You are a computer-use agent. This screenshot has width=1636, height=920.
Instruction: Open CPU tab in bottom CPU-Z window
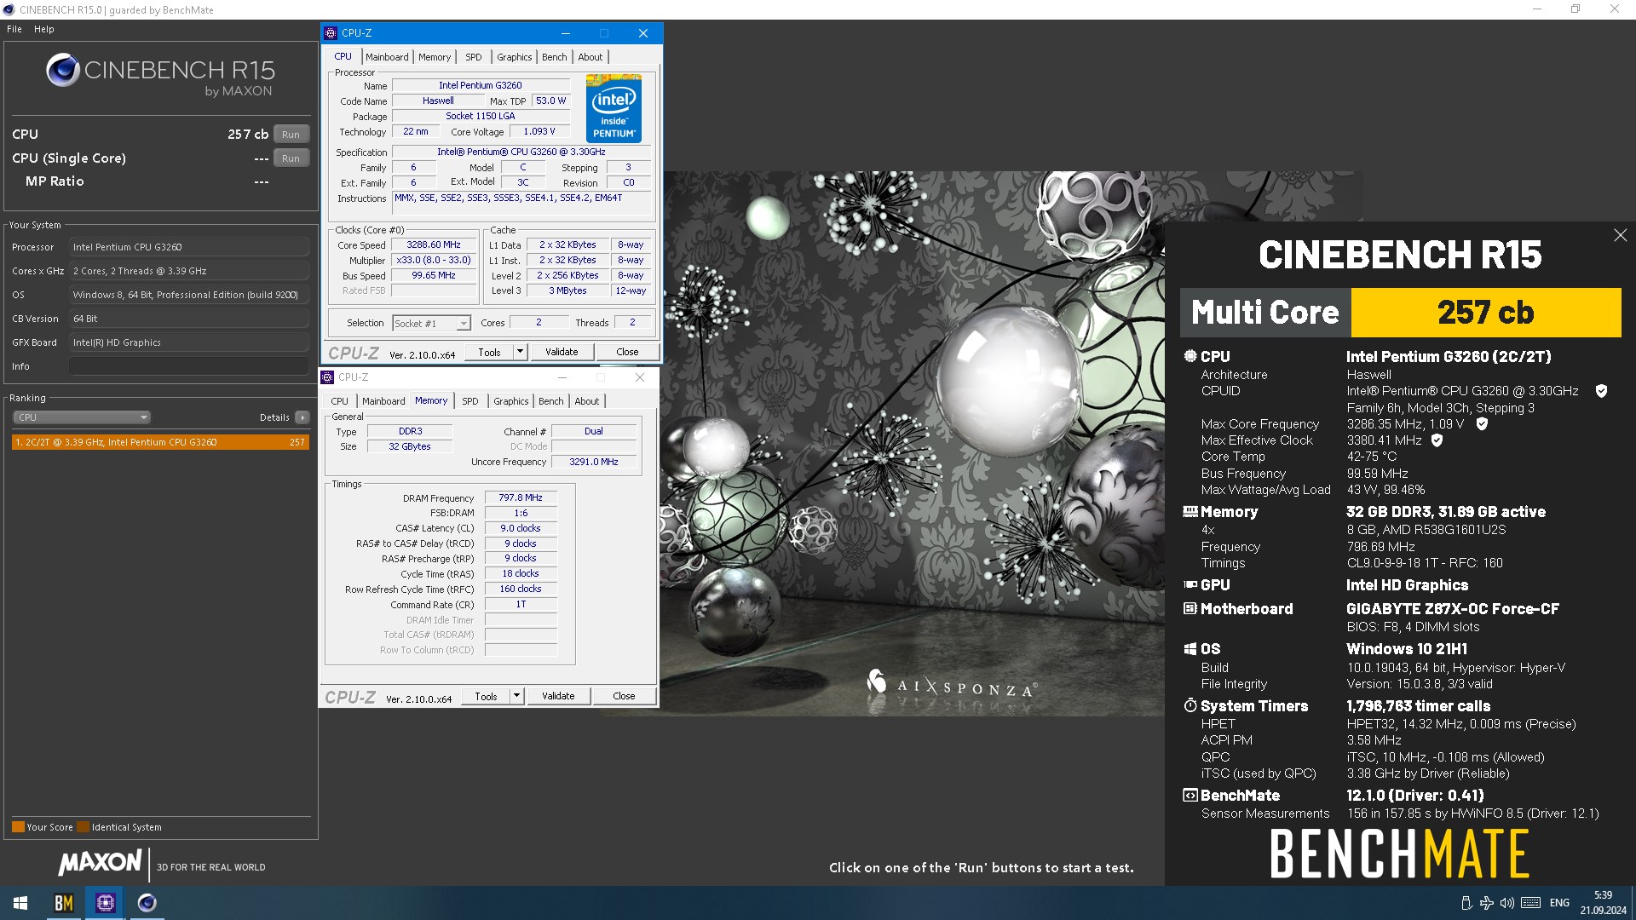point(340,401)
